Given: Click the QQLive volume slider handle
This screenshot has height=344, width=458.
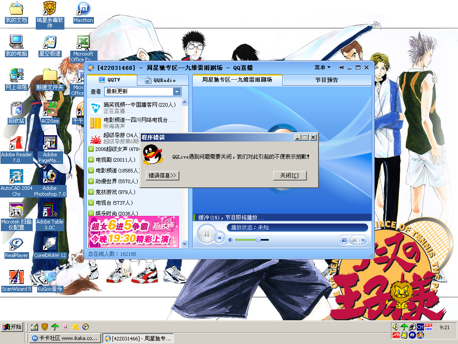Looking at the screenshot, I should pyautogui.click(x=258, y=240).
